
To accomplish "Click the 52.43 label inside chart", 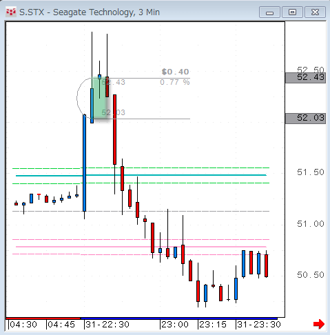I will [114, 82].
